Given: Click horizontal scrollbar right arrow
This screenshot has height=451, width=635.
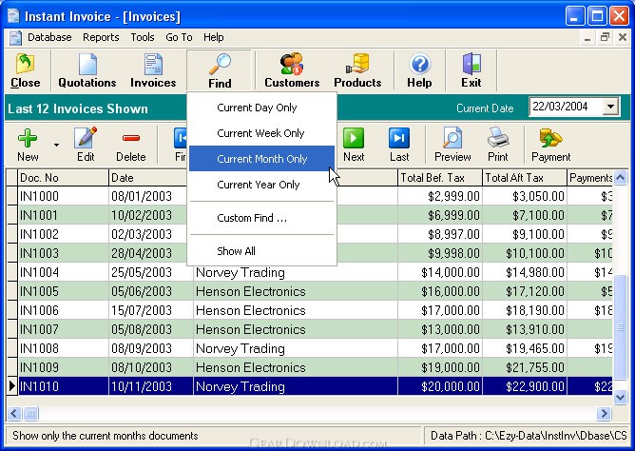Looking at the screenshot, I should (604, 413).
